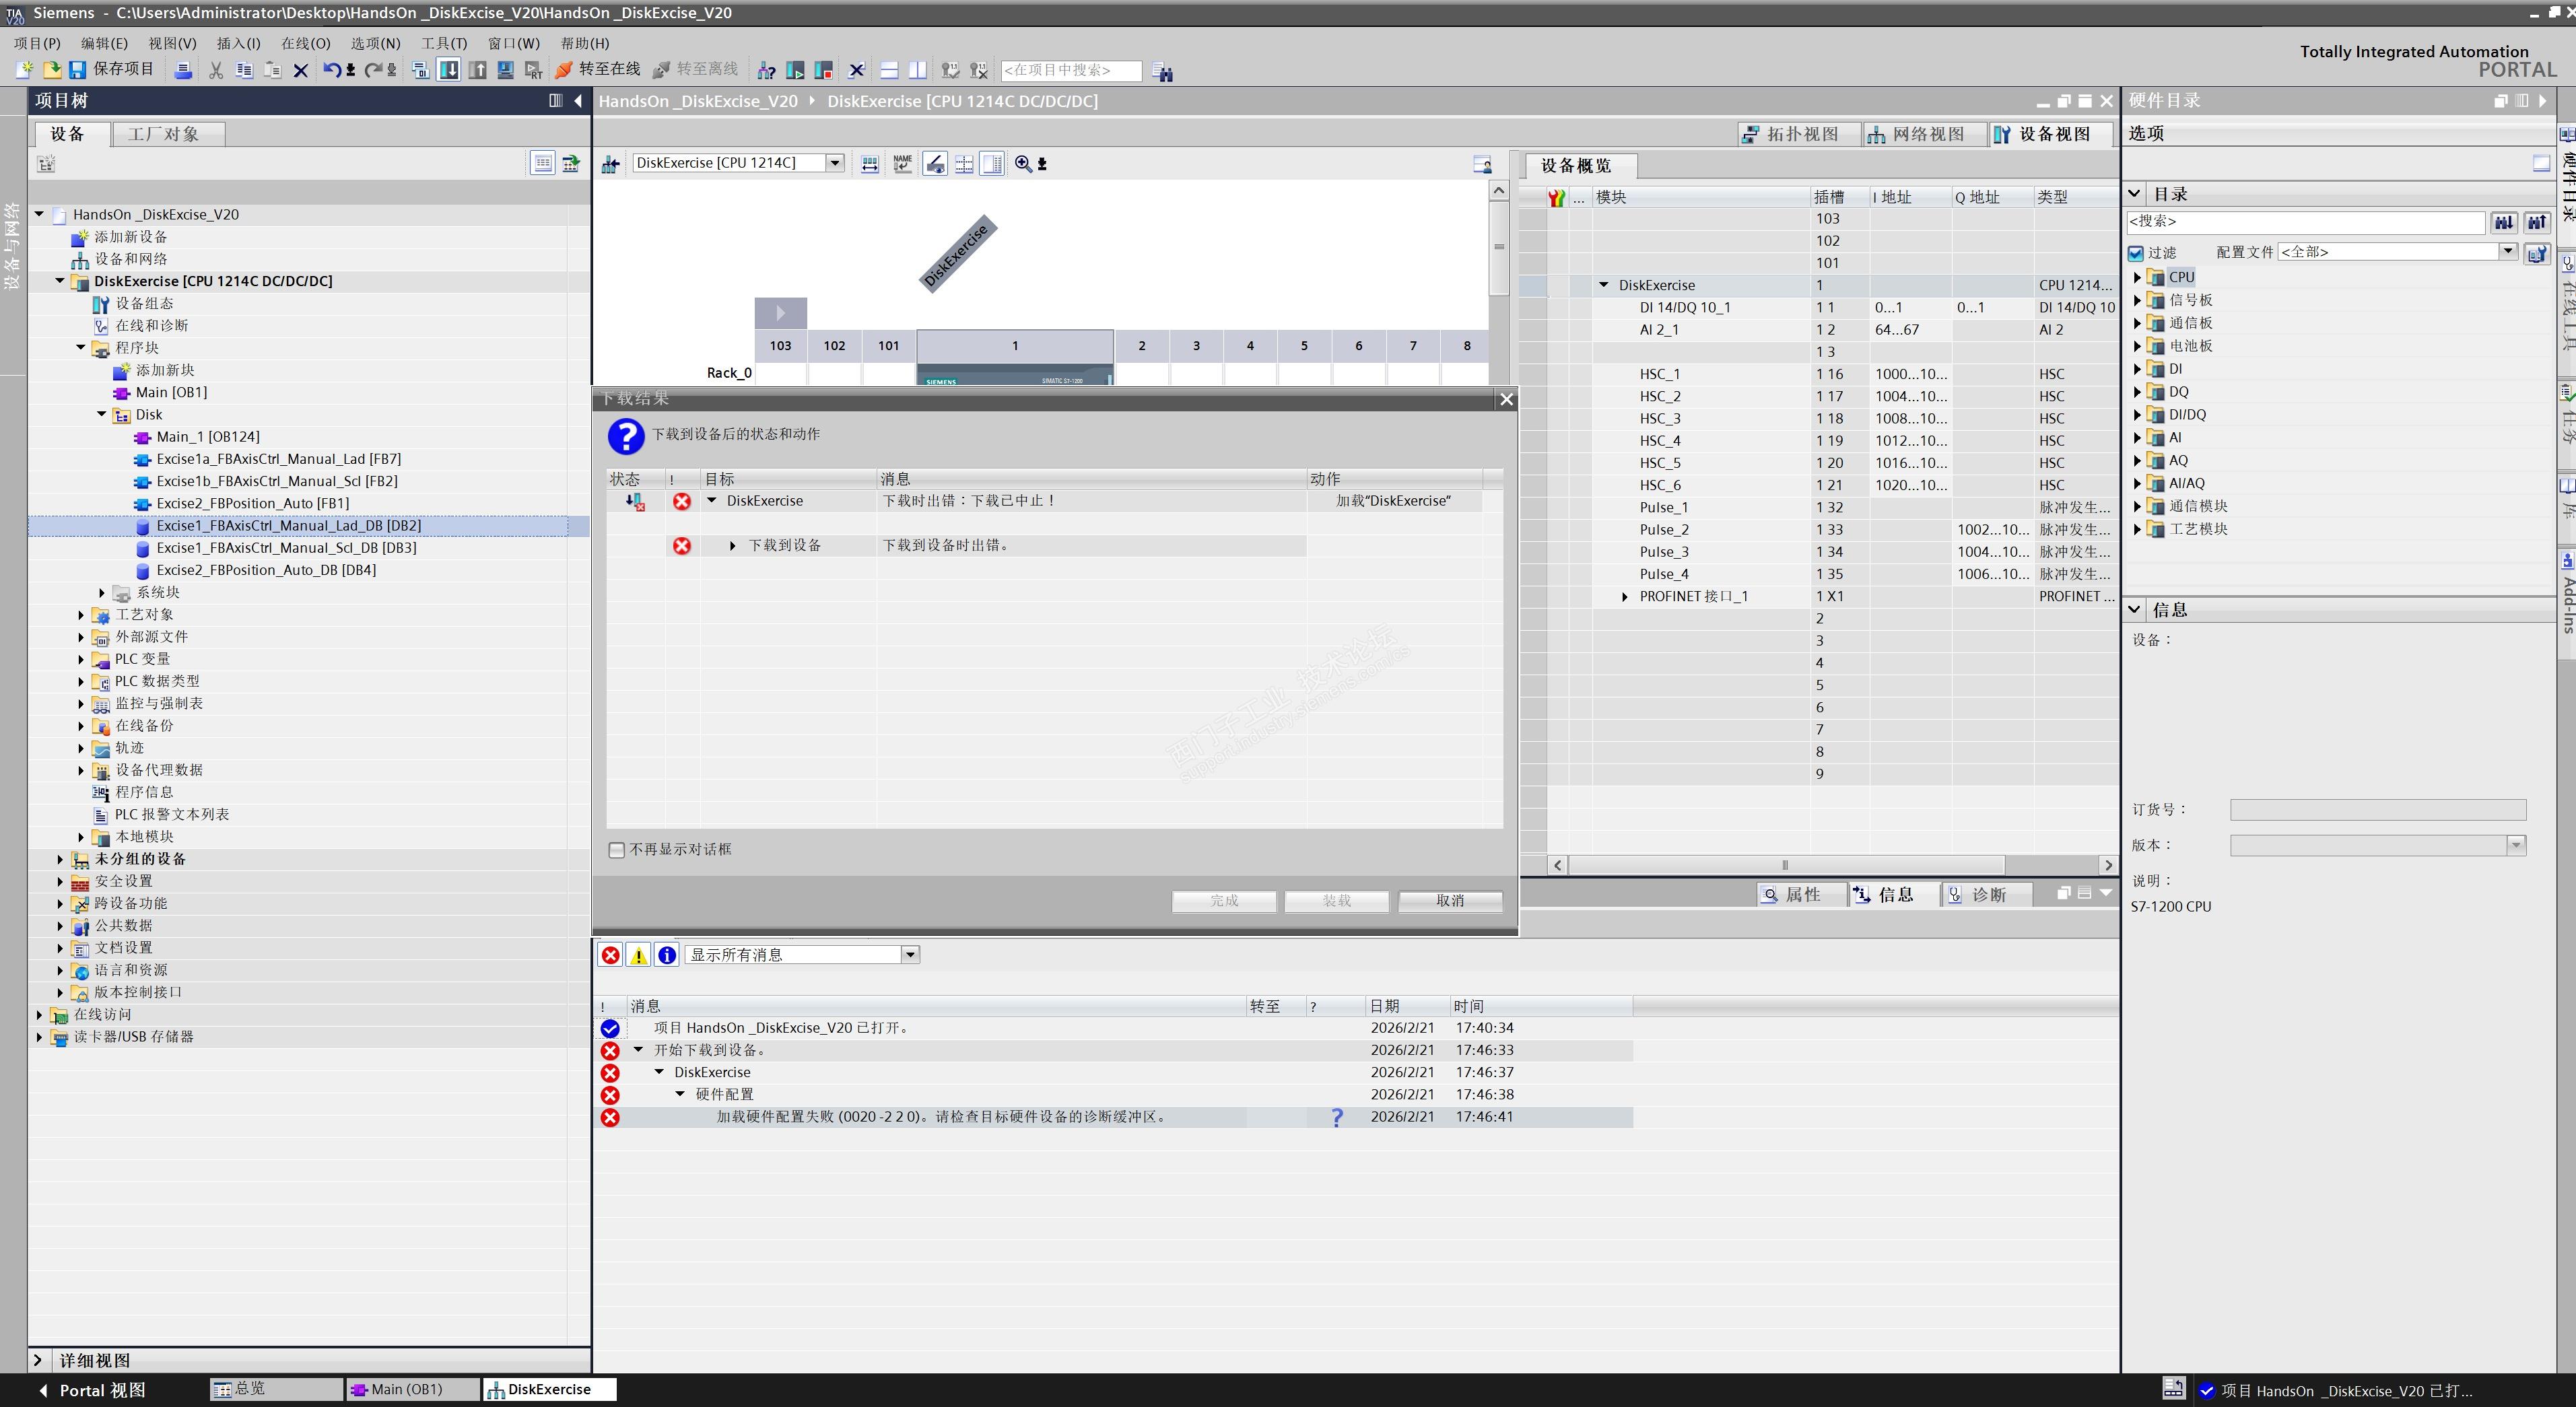The image size is (2576, 1407).
Task: Click the download to device toolbar icon
Action: pyautogui.click(x=449, y=70)
